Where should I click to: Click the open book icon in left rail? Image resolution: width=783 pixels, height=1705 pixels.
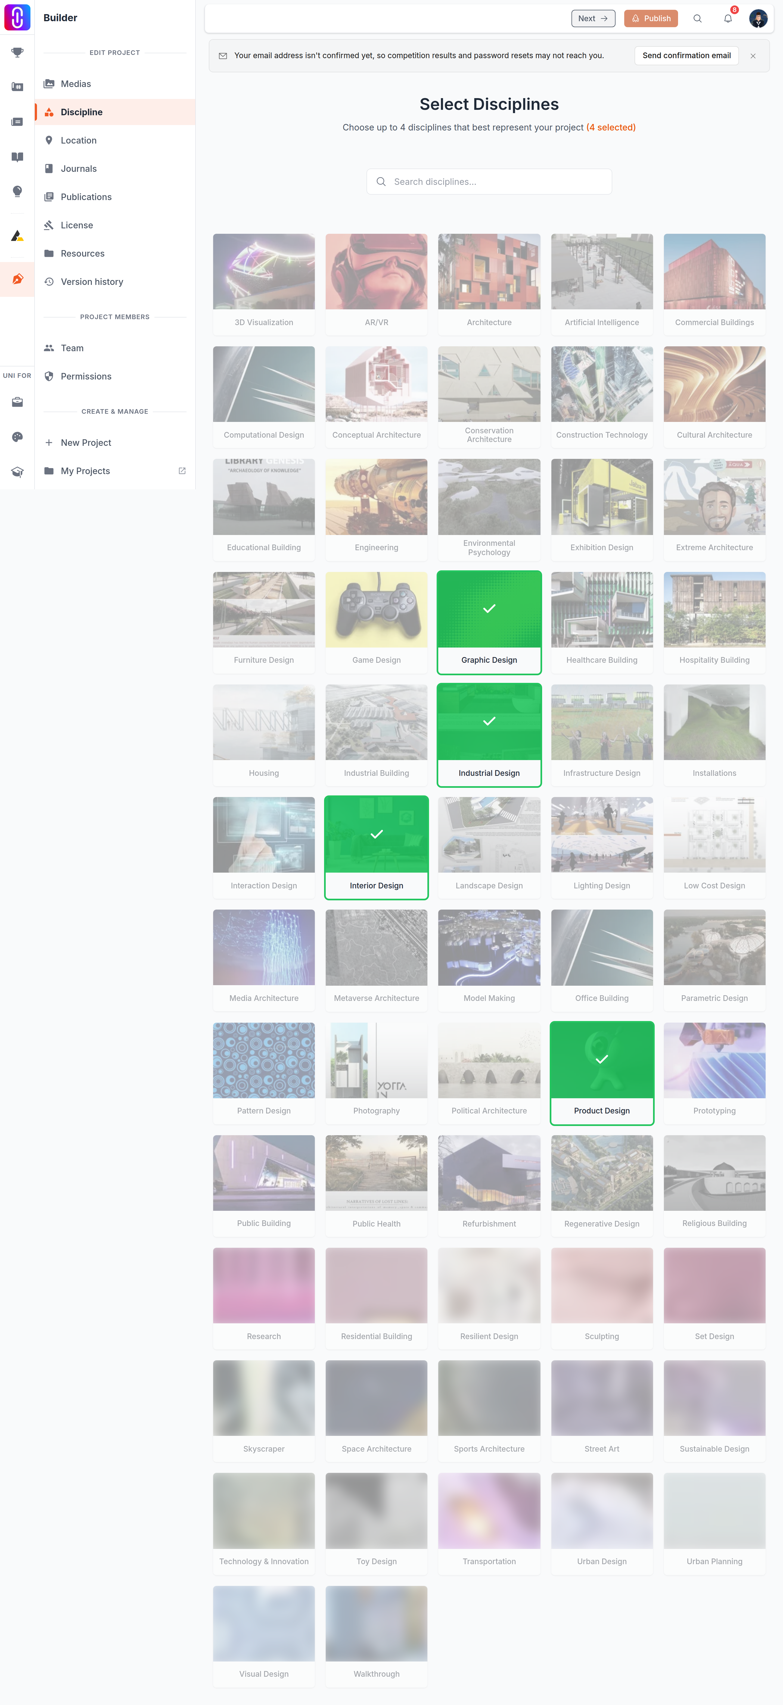[x=17, y=157]
